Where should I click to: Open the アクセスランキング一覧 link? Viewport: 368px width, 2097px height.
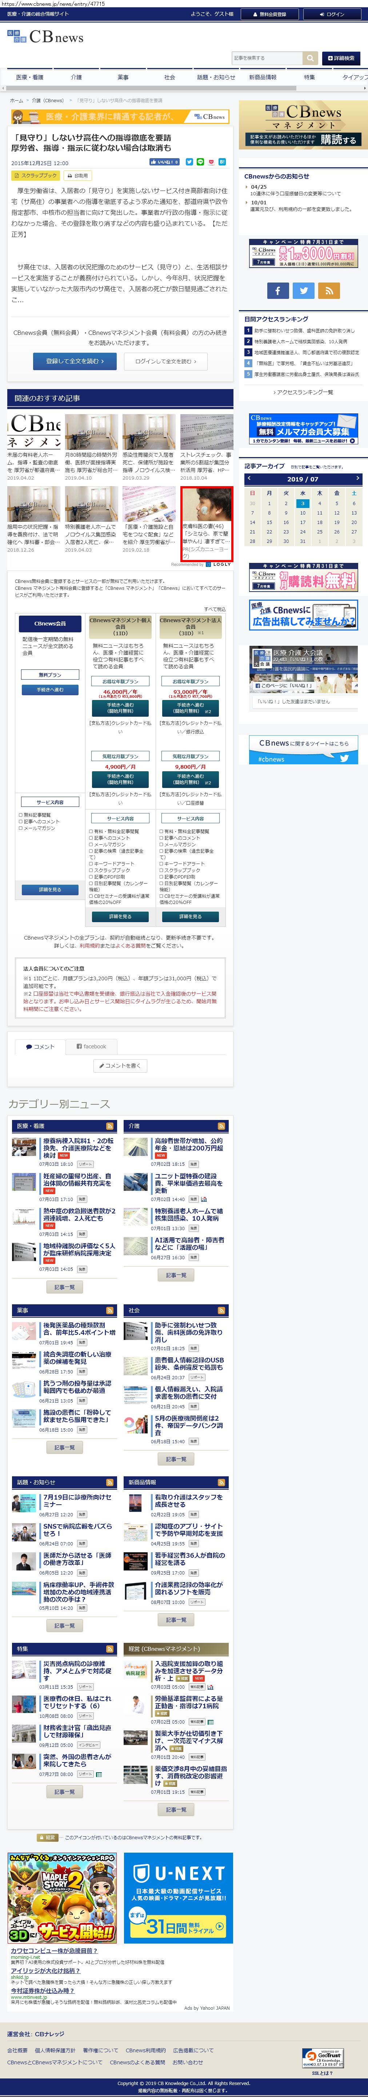(x=303, y=392)
